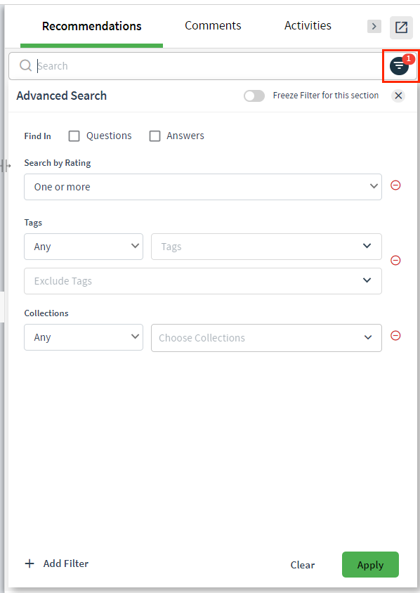Screen dimensions: 420x593
Task: Switch to the Activities tab
Action: 308,26
